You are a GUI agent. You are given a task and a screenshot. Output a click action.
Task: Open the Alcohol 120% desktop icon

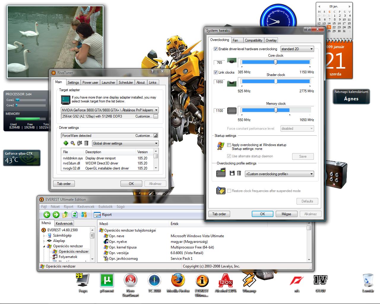pyautogui.click(x=226, y=283)
